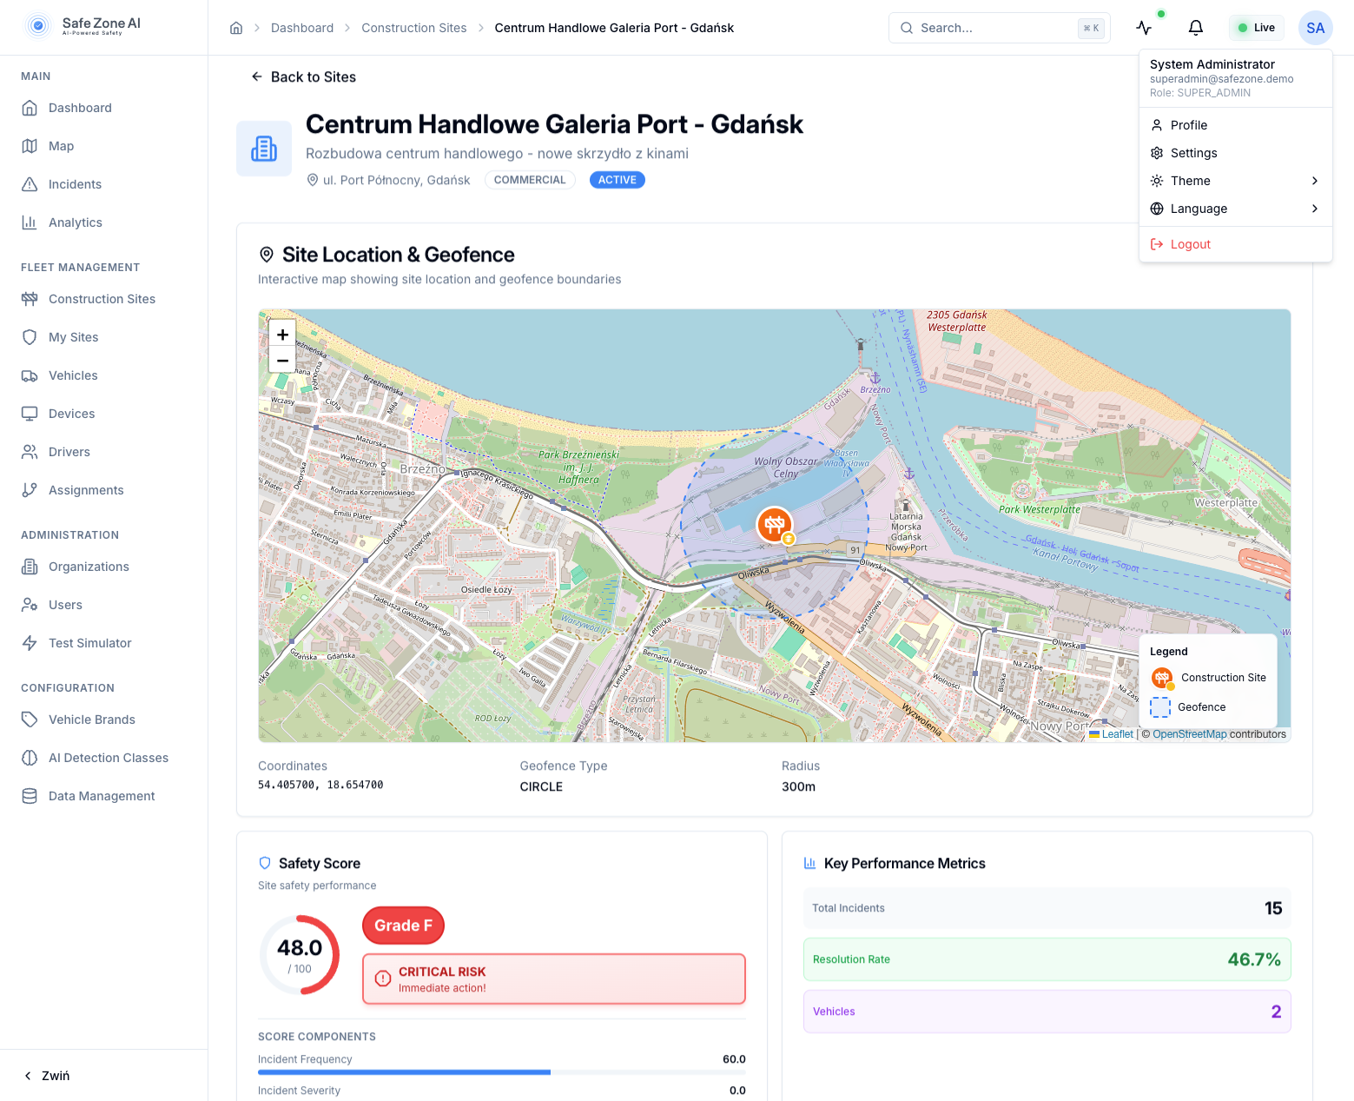Image resolution: width=1354 pixels, height=1101 pixels.
Task: Toggle the Live status indicator
Action: point(1257,28)
